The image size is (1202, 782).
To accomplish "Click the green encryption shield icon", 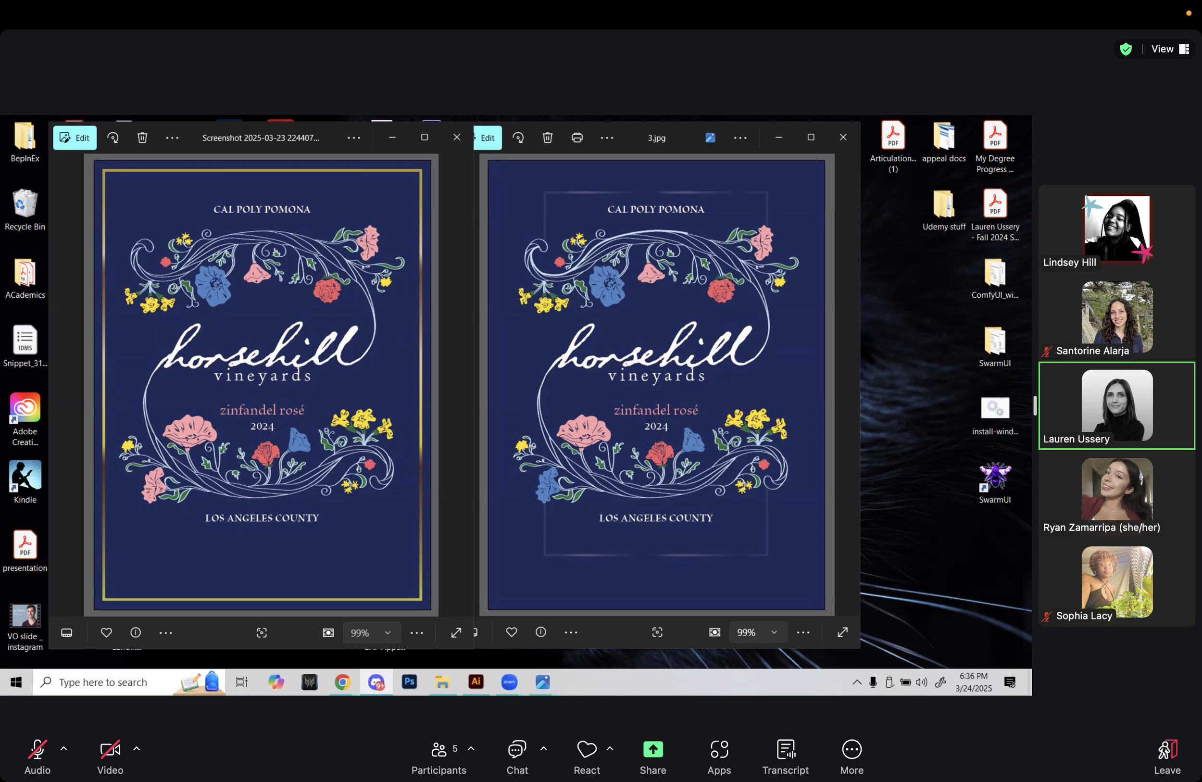I will click(1126, 49).
